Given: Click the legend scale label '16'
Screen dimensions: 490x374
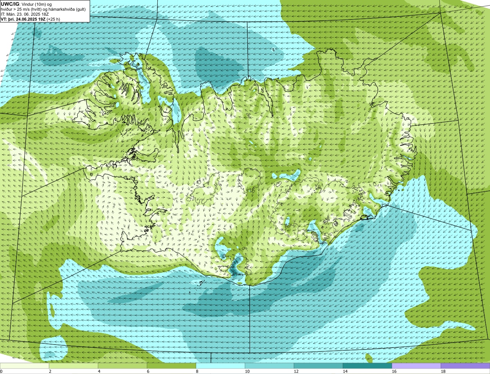Looking at the screenshot, I should click(394, 371).
